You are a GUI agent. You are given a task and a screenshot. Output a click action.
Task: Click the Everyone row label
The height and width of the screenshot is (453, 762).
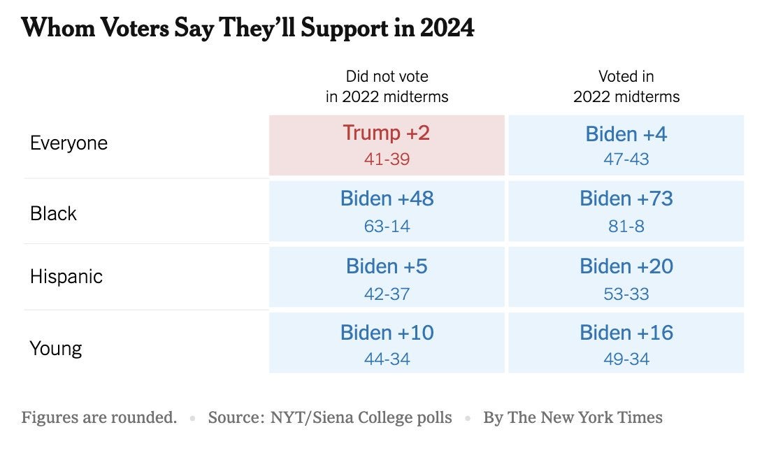[69, 143]
